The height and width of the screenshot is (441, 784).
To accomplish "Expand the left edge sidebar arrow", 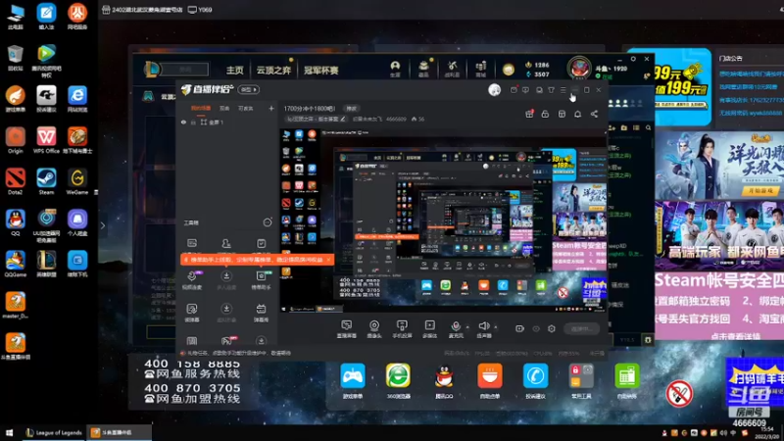I will (103, 225).
